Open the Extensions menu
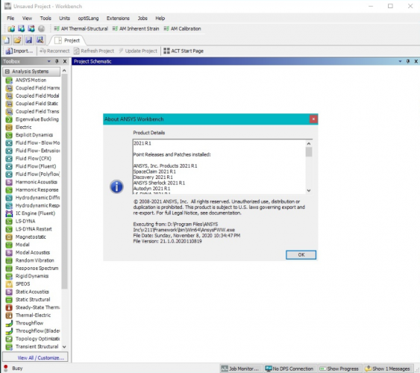 [118, 18]
